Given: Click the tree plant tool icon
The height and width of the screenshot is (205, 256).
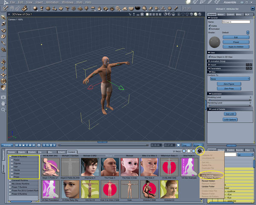Looking at the screenshot, I should pyautogui.click(x=86, y=8).
